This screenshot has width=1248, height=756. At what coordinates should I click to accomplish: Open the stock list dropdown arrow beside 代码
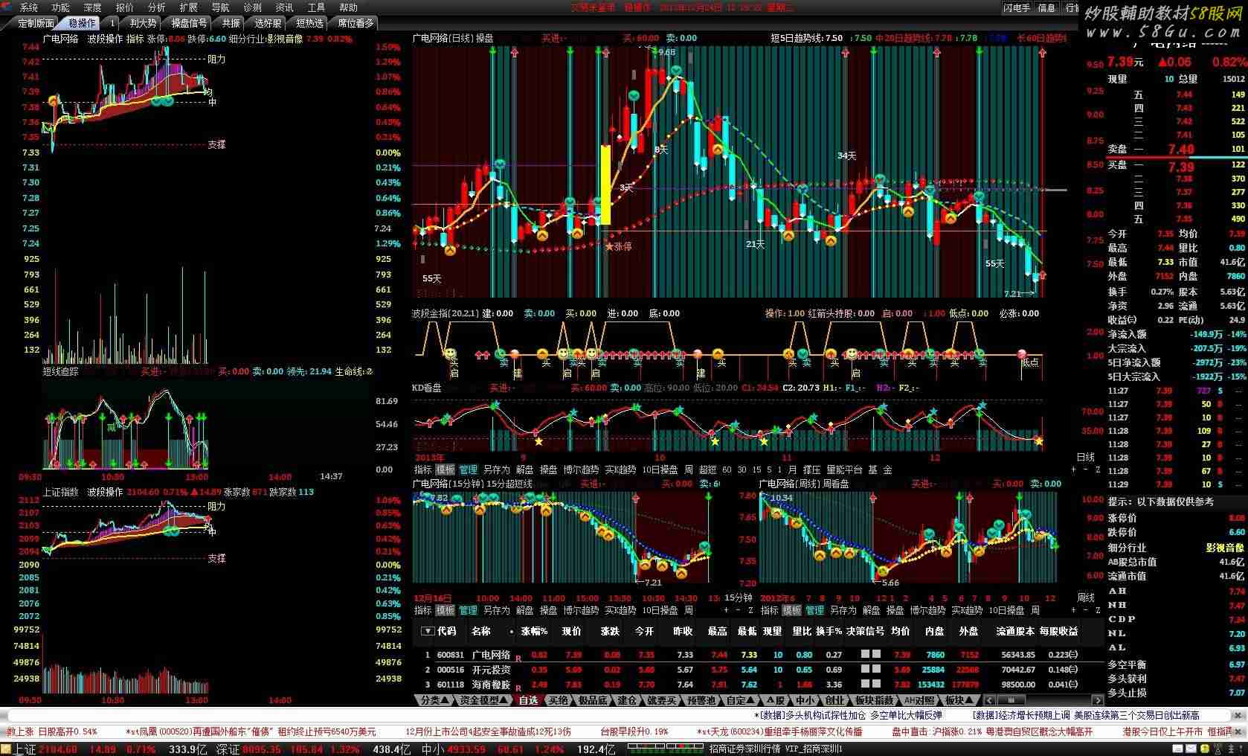pos(427,631)
